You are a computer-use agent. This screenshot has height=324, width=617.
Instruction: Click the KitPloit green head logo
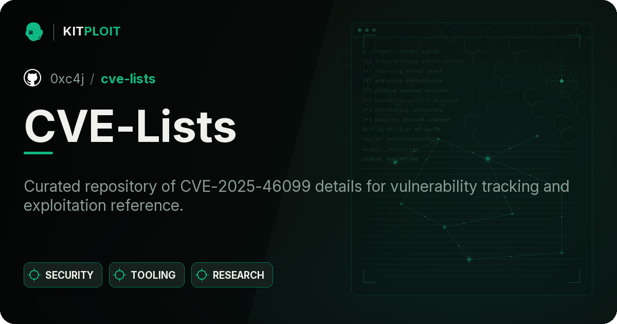pos(34,31)
